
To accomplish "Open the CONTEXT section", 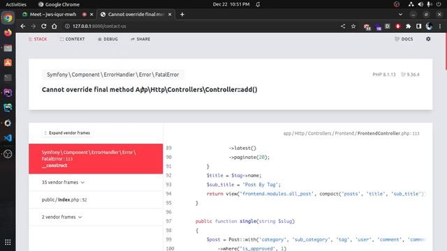I will pos(73,39).
